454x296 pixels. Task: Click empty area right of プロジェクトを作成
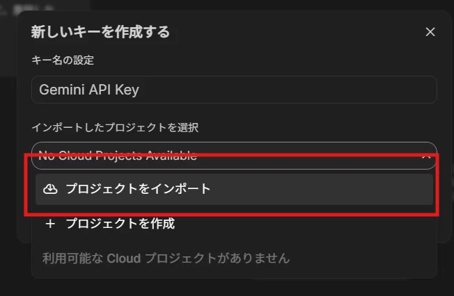click(x=304, y=224)
